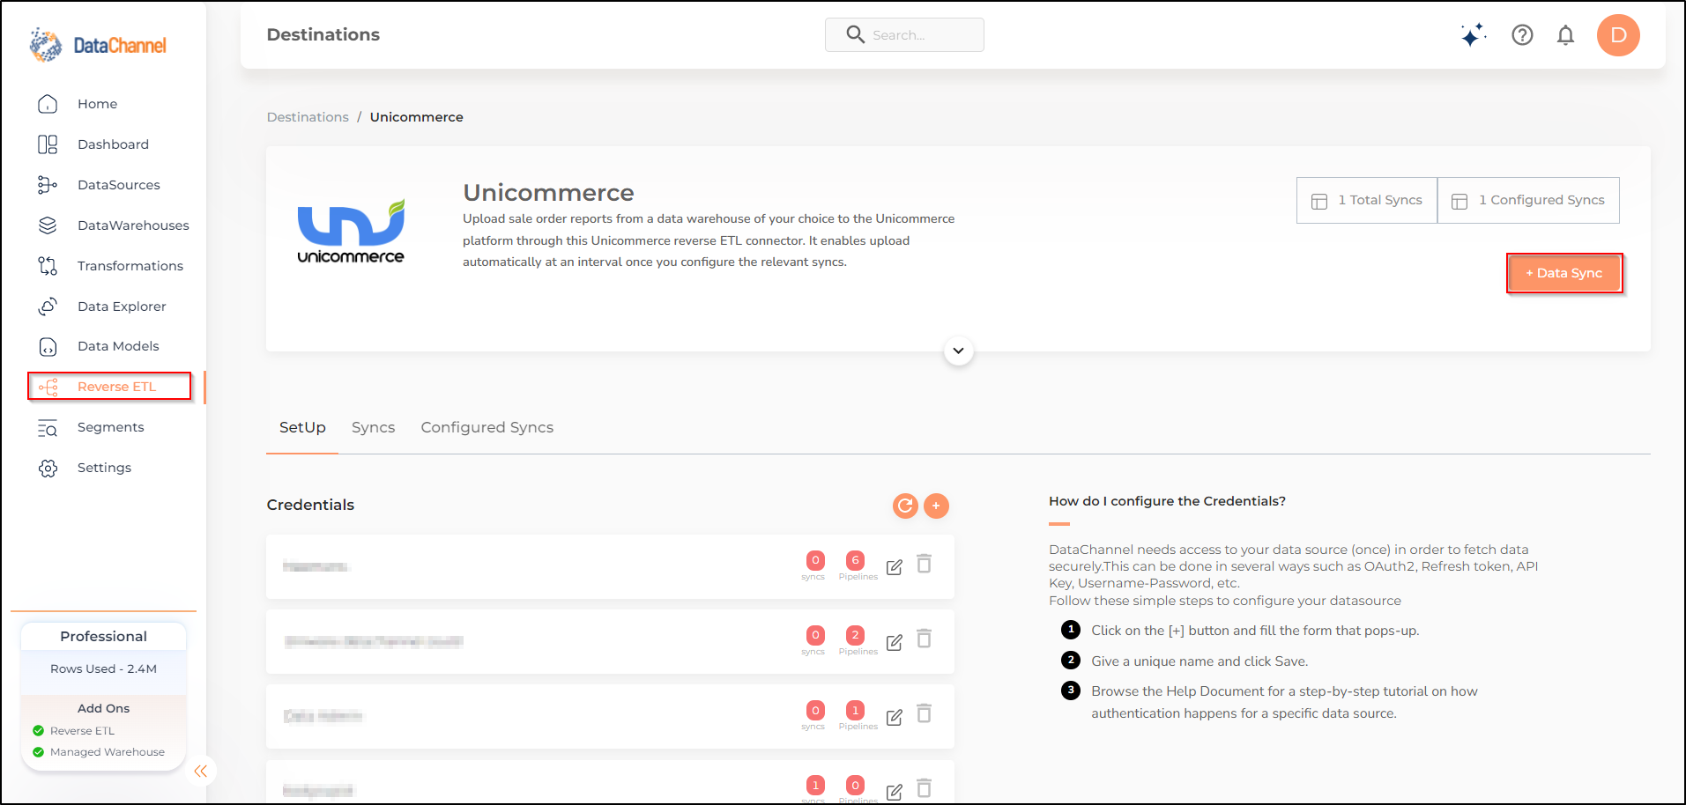Add a new credential with plus icon
Image resolution: width=1686 pixels, height=805 pixels.
(936, 506)
